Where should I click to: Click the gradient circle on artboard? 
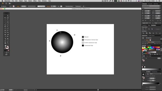click(x=62, y=42)
